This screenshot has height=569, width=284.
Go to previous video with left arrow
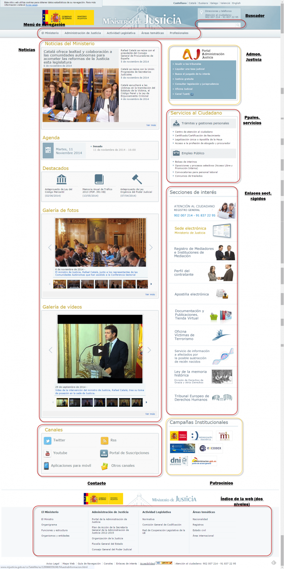coord(51,350)
